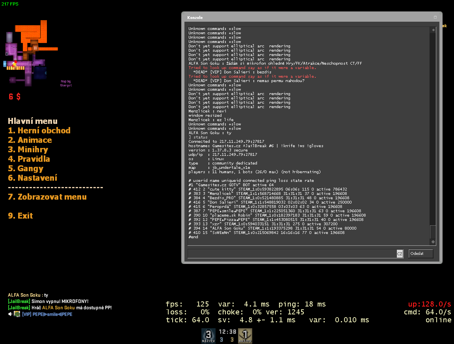Open the Pravidla menu option

click(29, 159)
